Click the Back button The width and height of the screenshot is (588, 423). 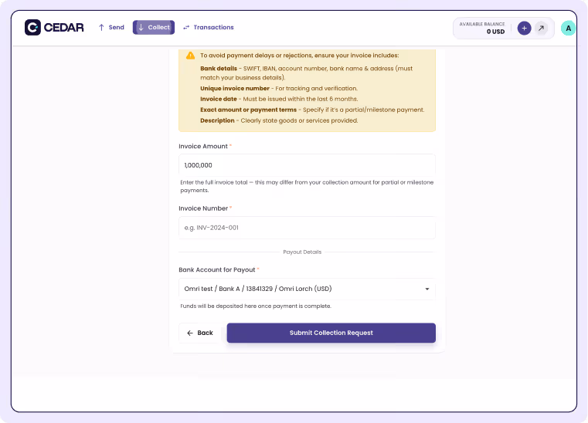coord(200,333)
